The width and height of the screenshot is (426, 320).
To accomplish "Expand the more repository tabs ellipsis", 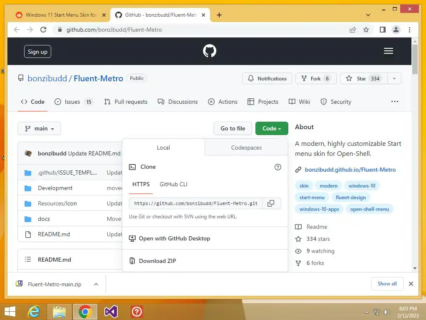I will (x=394, y=102).
